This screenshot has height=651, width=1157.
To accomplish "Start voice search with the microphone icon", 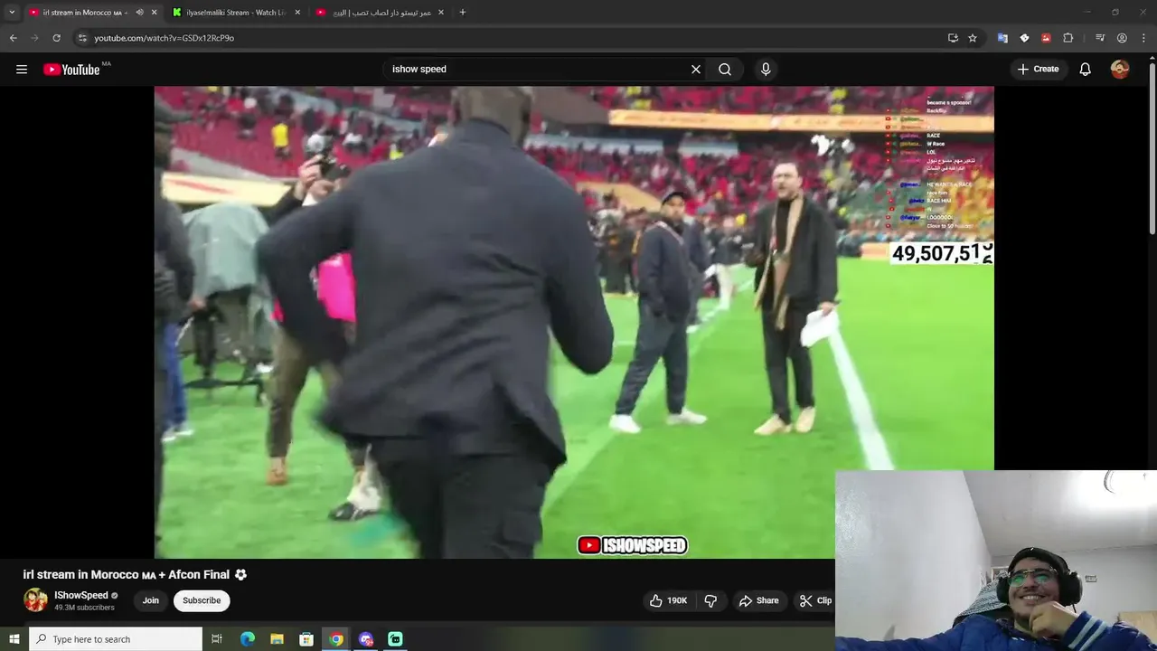I will coord(766,69).
